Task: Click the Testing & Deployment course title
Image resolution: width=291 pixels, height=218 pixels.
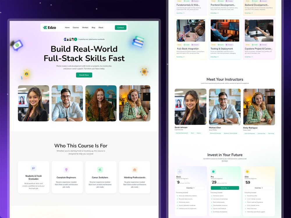Action: pyautogui.click(x=221, y=49)
